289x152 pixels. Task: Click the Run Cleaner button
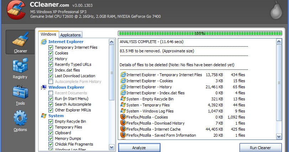[261, 148]
